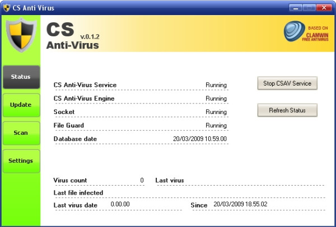Image resolution: width=336 pixels, height=227 pixels.
Task: Click the 'Database date' label
Action: pyautogui.click(x=75, y=139)
